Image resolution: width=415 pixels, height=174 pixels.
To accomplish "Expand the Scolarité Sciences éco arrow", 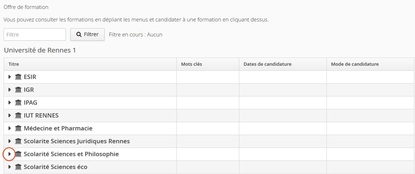I will [x=10, y=167].
